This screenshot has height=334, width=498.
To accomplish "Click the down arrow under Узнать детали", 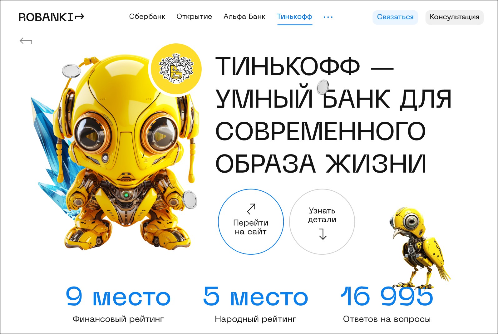I will pos(323,234).
